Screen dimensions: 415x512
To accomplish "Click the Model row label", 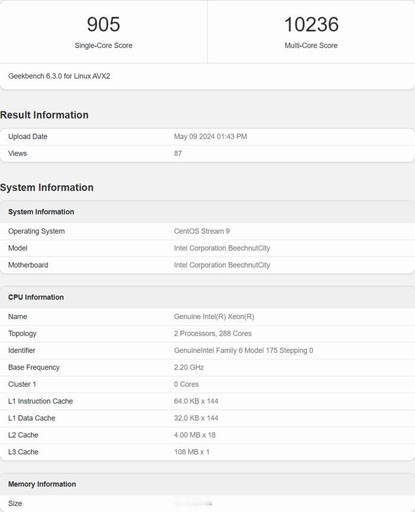I will coord(18,248).
